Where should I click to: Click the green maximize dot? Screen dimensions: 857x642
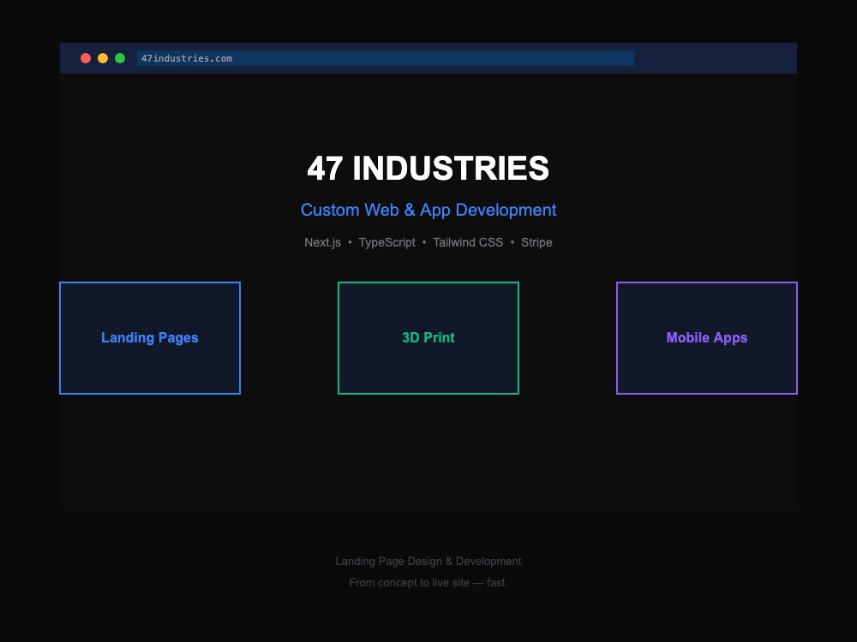coord(120,58)
